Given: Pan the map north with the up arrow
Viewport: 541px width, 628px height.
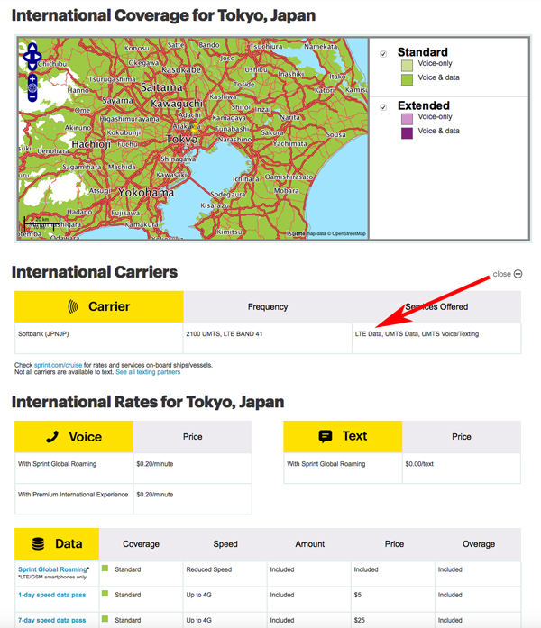Looking at the screenshot, I should tap(32, 48).
